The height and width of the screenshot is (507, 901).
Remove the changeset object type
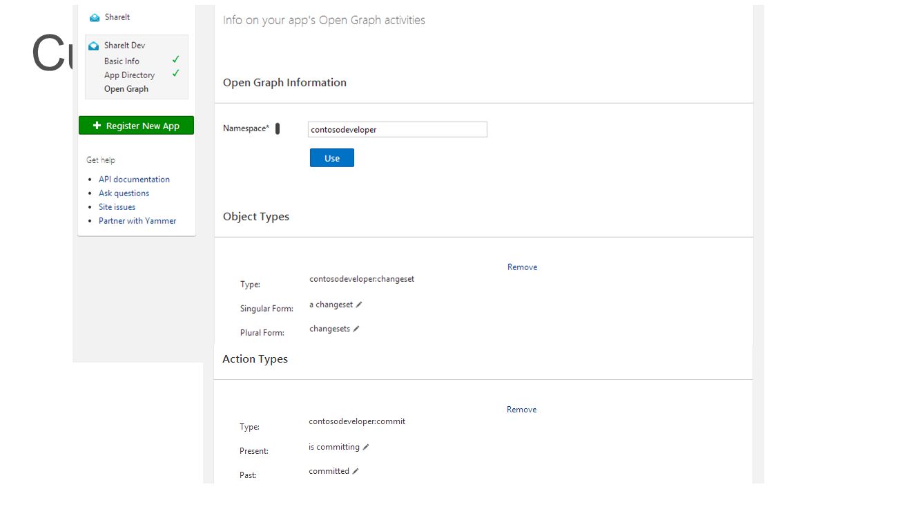point(522,267)
